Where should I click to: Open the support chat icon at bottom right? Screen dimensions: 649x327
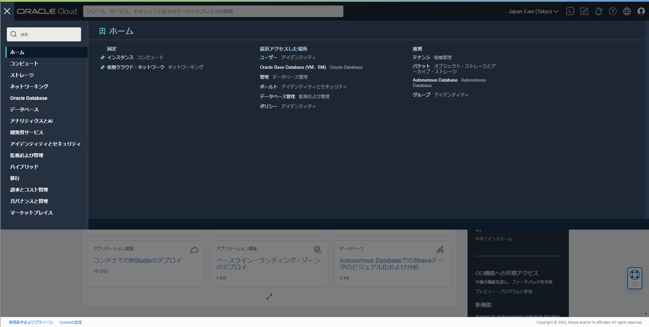[634, 277]
